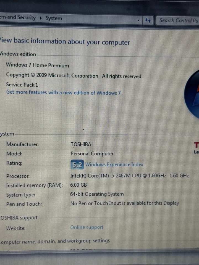Open the Windows Experience Index link
Image resolution: width=199 pixels, height=265 pixels.
coord(114,165)
